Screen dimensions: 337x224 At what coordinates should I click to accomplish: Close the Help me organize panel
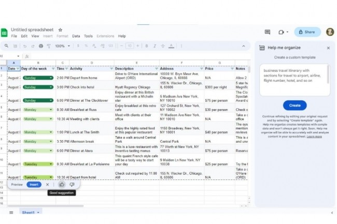(x=328, y=48)
